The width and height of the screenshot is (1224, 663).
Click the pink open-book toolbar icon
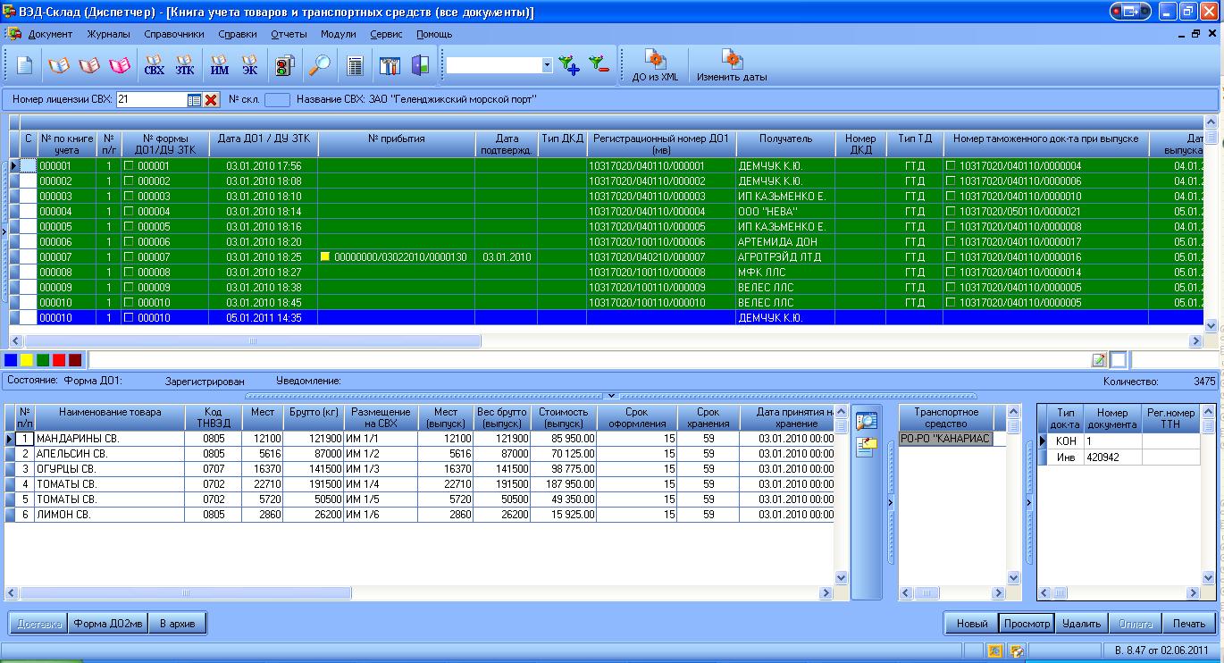(x=120, y=65)
